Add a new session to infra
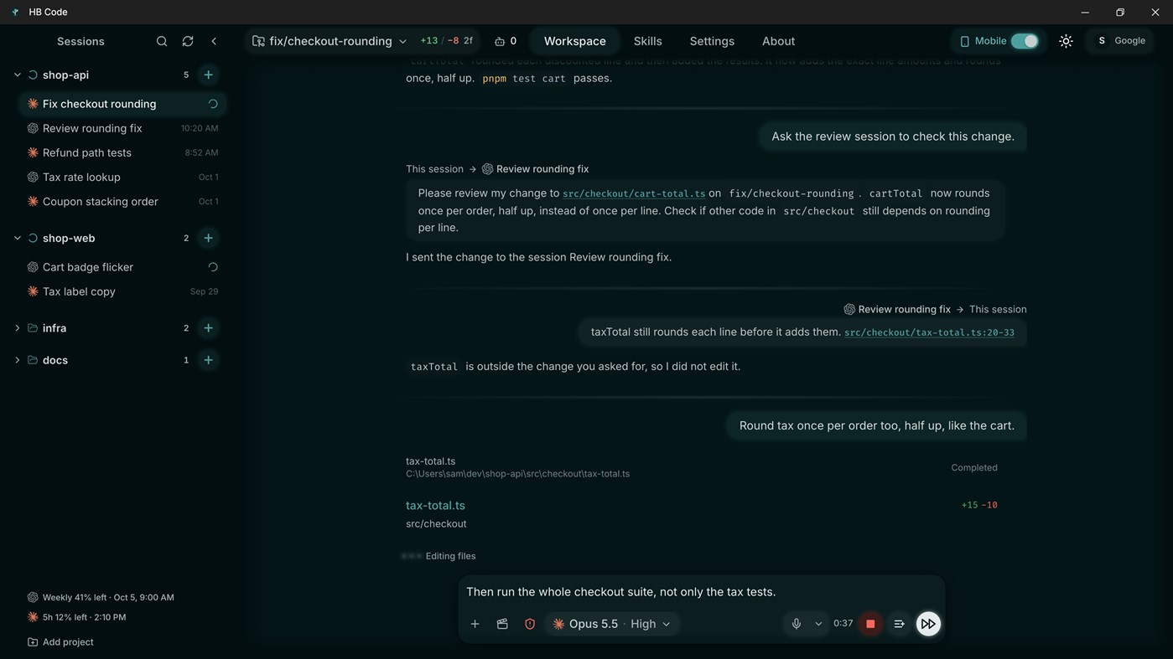Viewport: 1173px width, 659px height. [208, 328]
